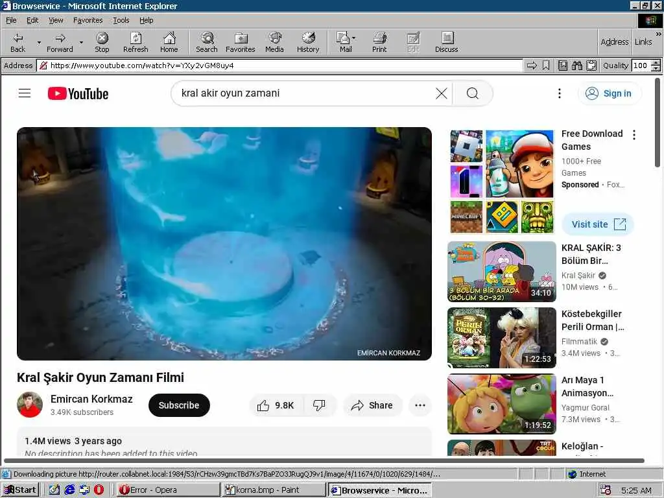Subscribe to Emircan Korkmaz channel

pos(179,405)
